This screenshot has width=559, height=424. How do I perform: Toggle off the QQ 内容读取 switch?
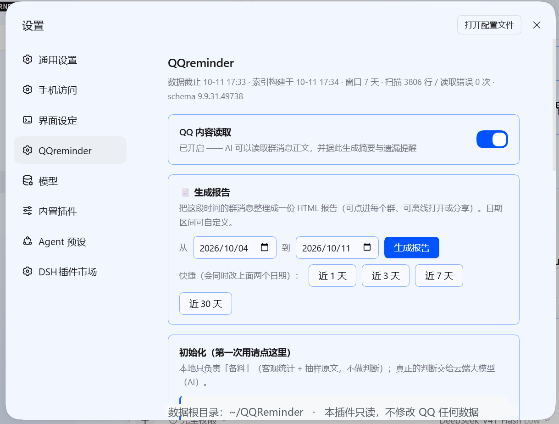(492, 139)
